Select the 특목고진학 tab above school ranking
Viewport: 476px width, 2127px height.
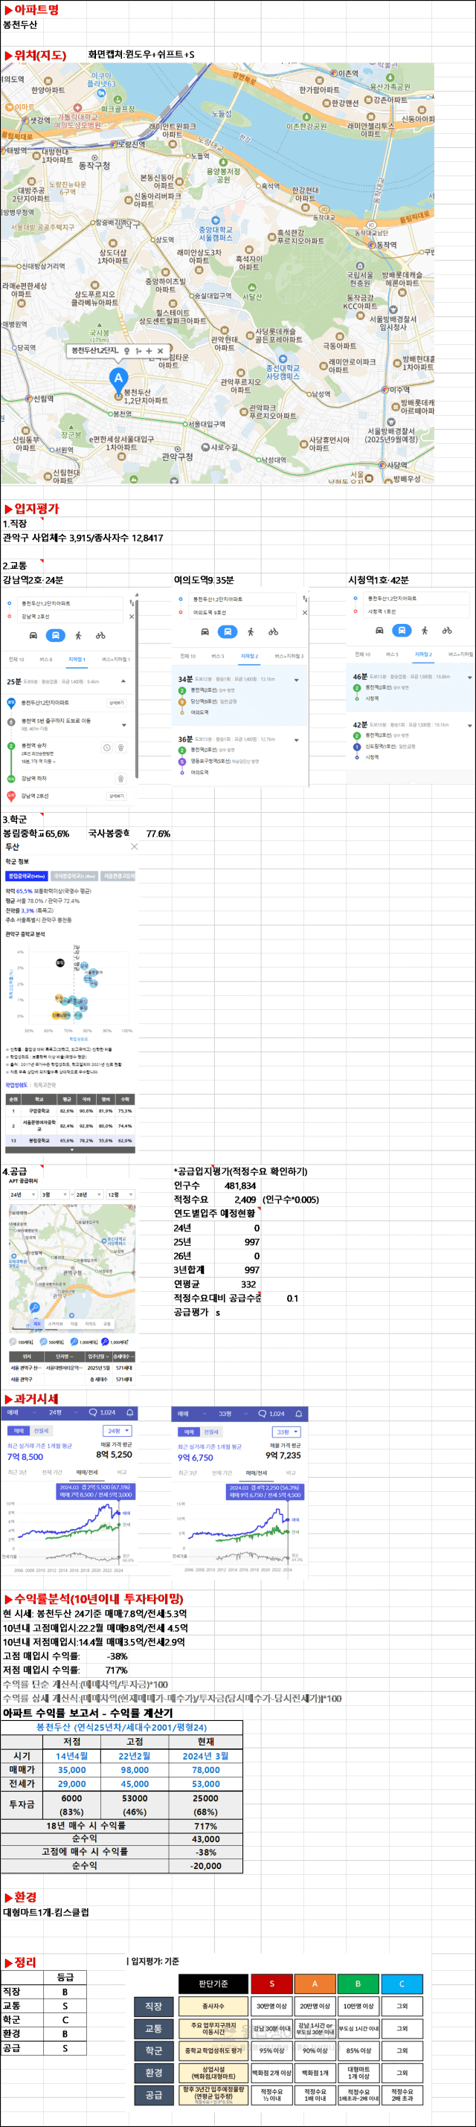click(45, 1085)
